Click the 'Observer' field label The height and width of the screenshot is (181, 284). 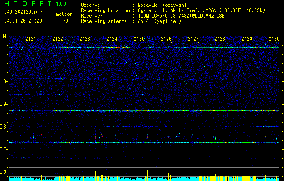coord(92,5)
